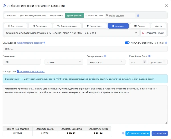
Task: Open Как работает это задание link
Action: point(31,43)
